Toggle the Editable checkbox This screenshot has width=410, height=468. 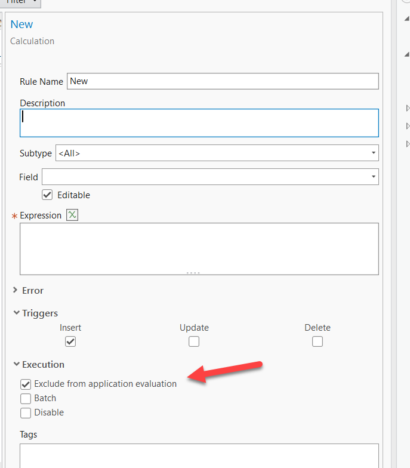coord(47,195)
